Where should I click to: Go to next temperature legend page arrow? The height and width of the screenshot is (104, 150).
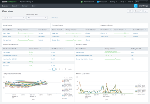(x=66, y=98)
